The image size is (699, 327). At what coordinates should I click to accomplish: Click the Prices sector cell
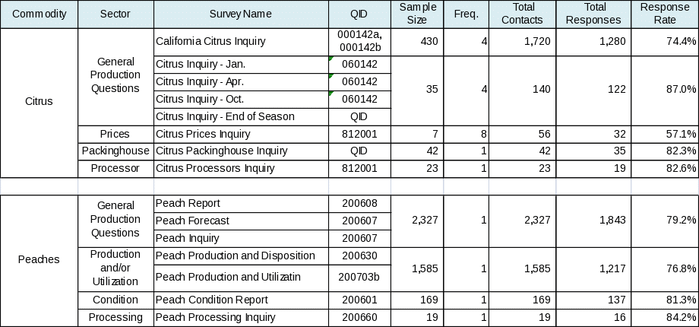coord(116,135)
